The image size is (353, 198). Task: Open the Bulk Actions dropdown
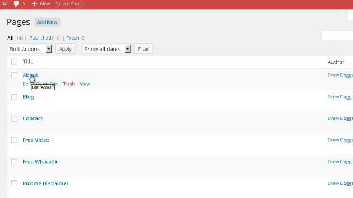30,49
